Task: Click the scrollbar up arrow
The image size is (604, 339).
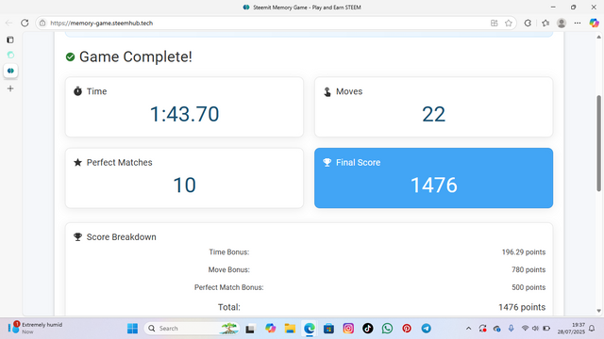Action: [x=598, y=37]
